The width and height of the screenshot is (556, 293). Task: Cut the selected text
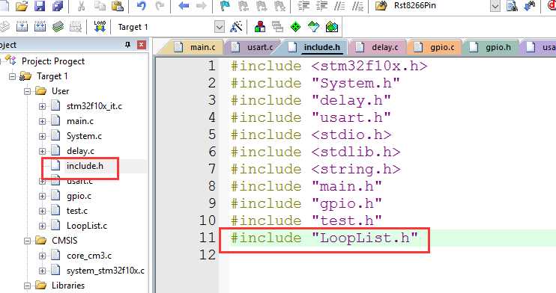81,6
